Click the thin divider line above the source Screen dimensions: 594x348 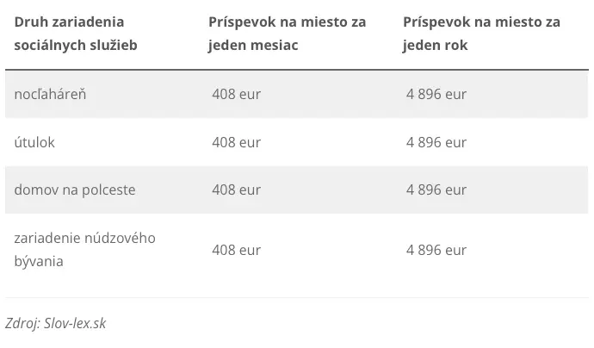pyautogui.click(x=297, y=298)
